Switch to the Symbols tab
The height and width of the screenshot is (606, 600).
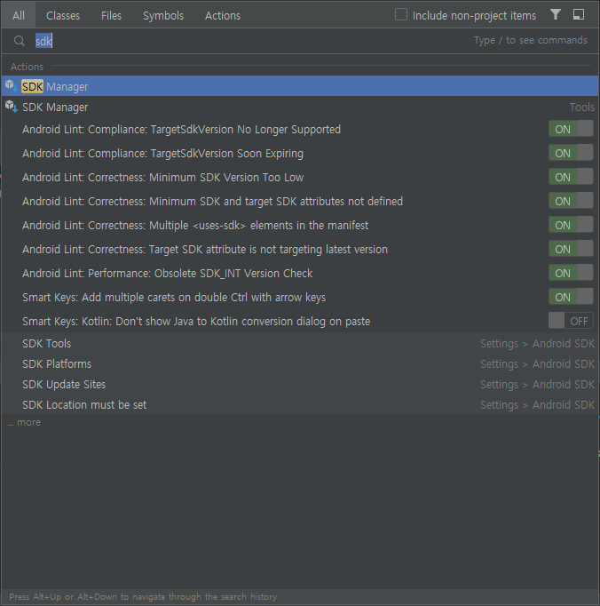163,15
